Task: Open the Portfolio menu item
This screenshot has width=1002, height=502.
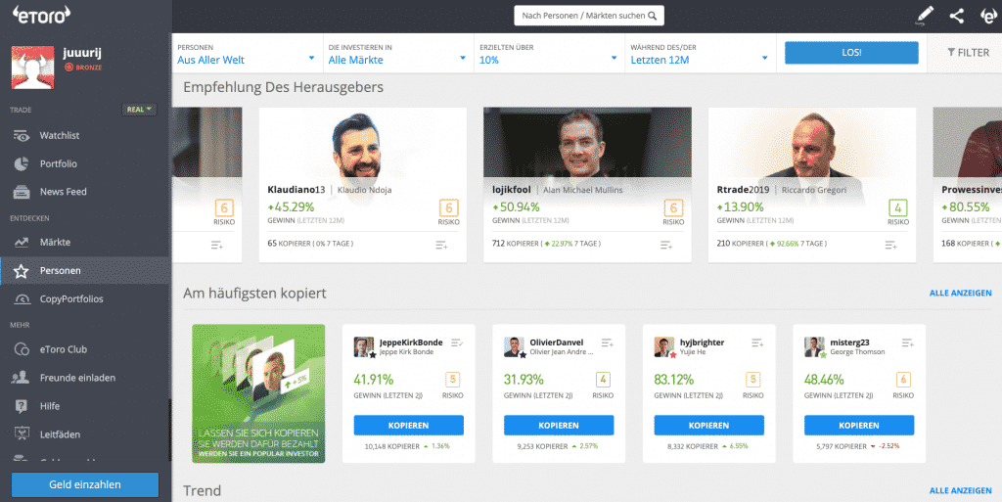Action: click(85, 163)
